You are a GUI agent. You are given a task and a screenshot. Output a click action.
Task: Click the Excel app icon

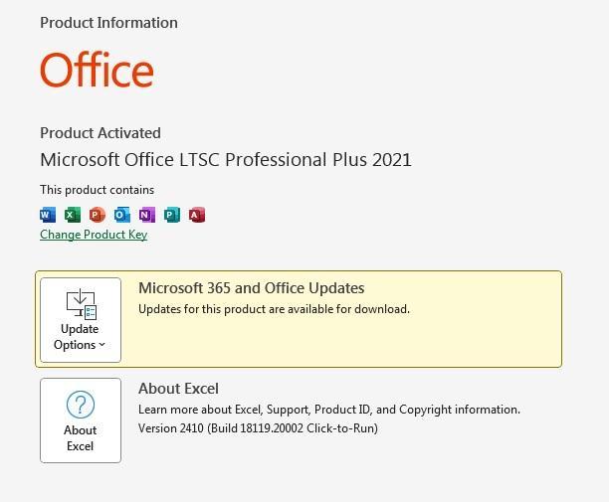pyautogui.click(x=73, y=215)
